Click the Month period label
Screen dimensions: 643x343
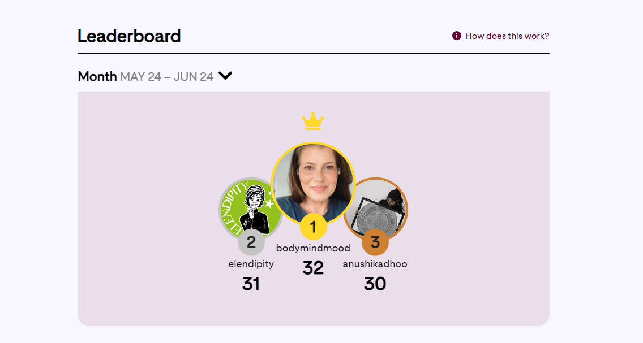pos(97,76)
